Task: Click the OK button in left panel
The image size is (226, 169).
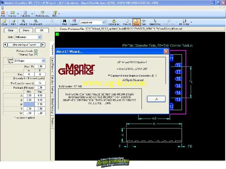Action: [x=42, y=30]
